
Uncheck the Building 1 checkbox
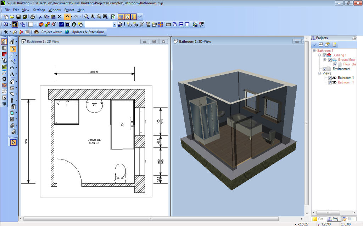point(324,55)
